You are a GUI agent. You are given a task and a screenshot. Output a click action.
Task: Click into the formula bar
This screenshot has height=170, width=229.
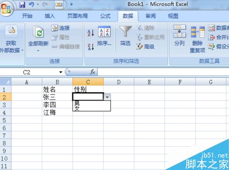tap(163, 72)
